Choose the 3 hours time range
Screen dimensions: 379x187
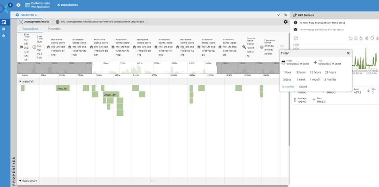(x=301, y=72)
